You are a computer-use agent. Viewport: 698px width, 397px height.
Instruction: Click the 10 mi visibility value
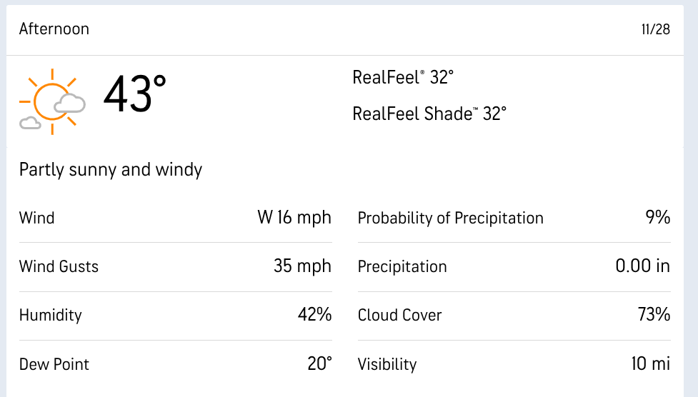[650, 363]
